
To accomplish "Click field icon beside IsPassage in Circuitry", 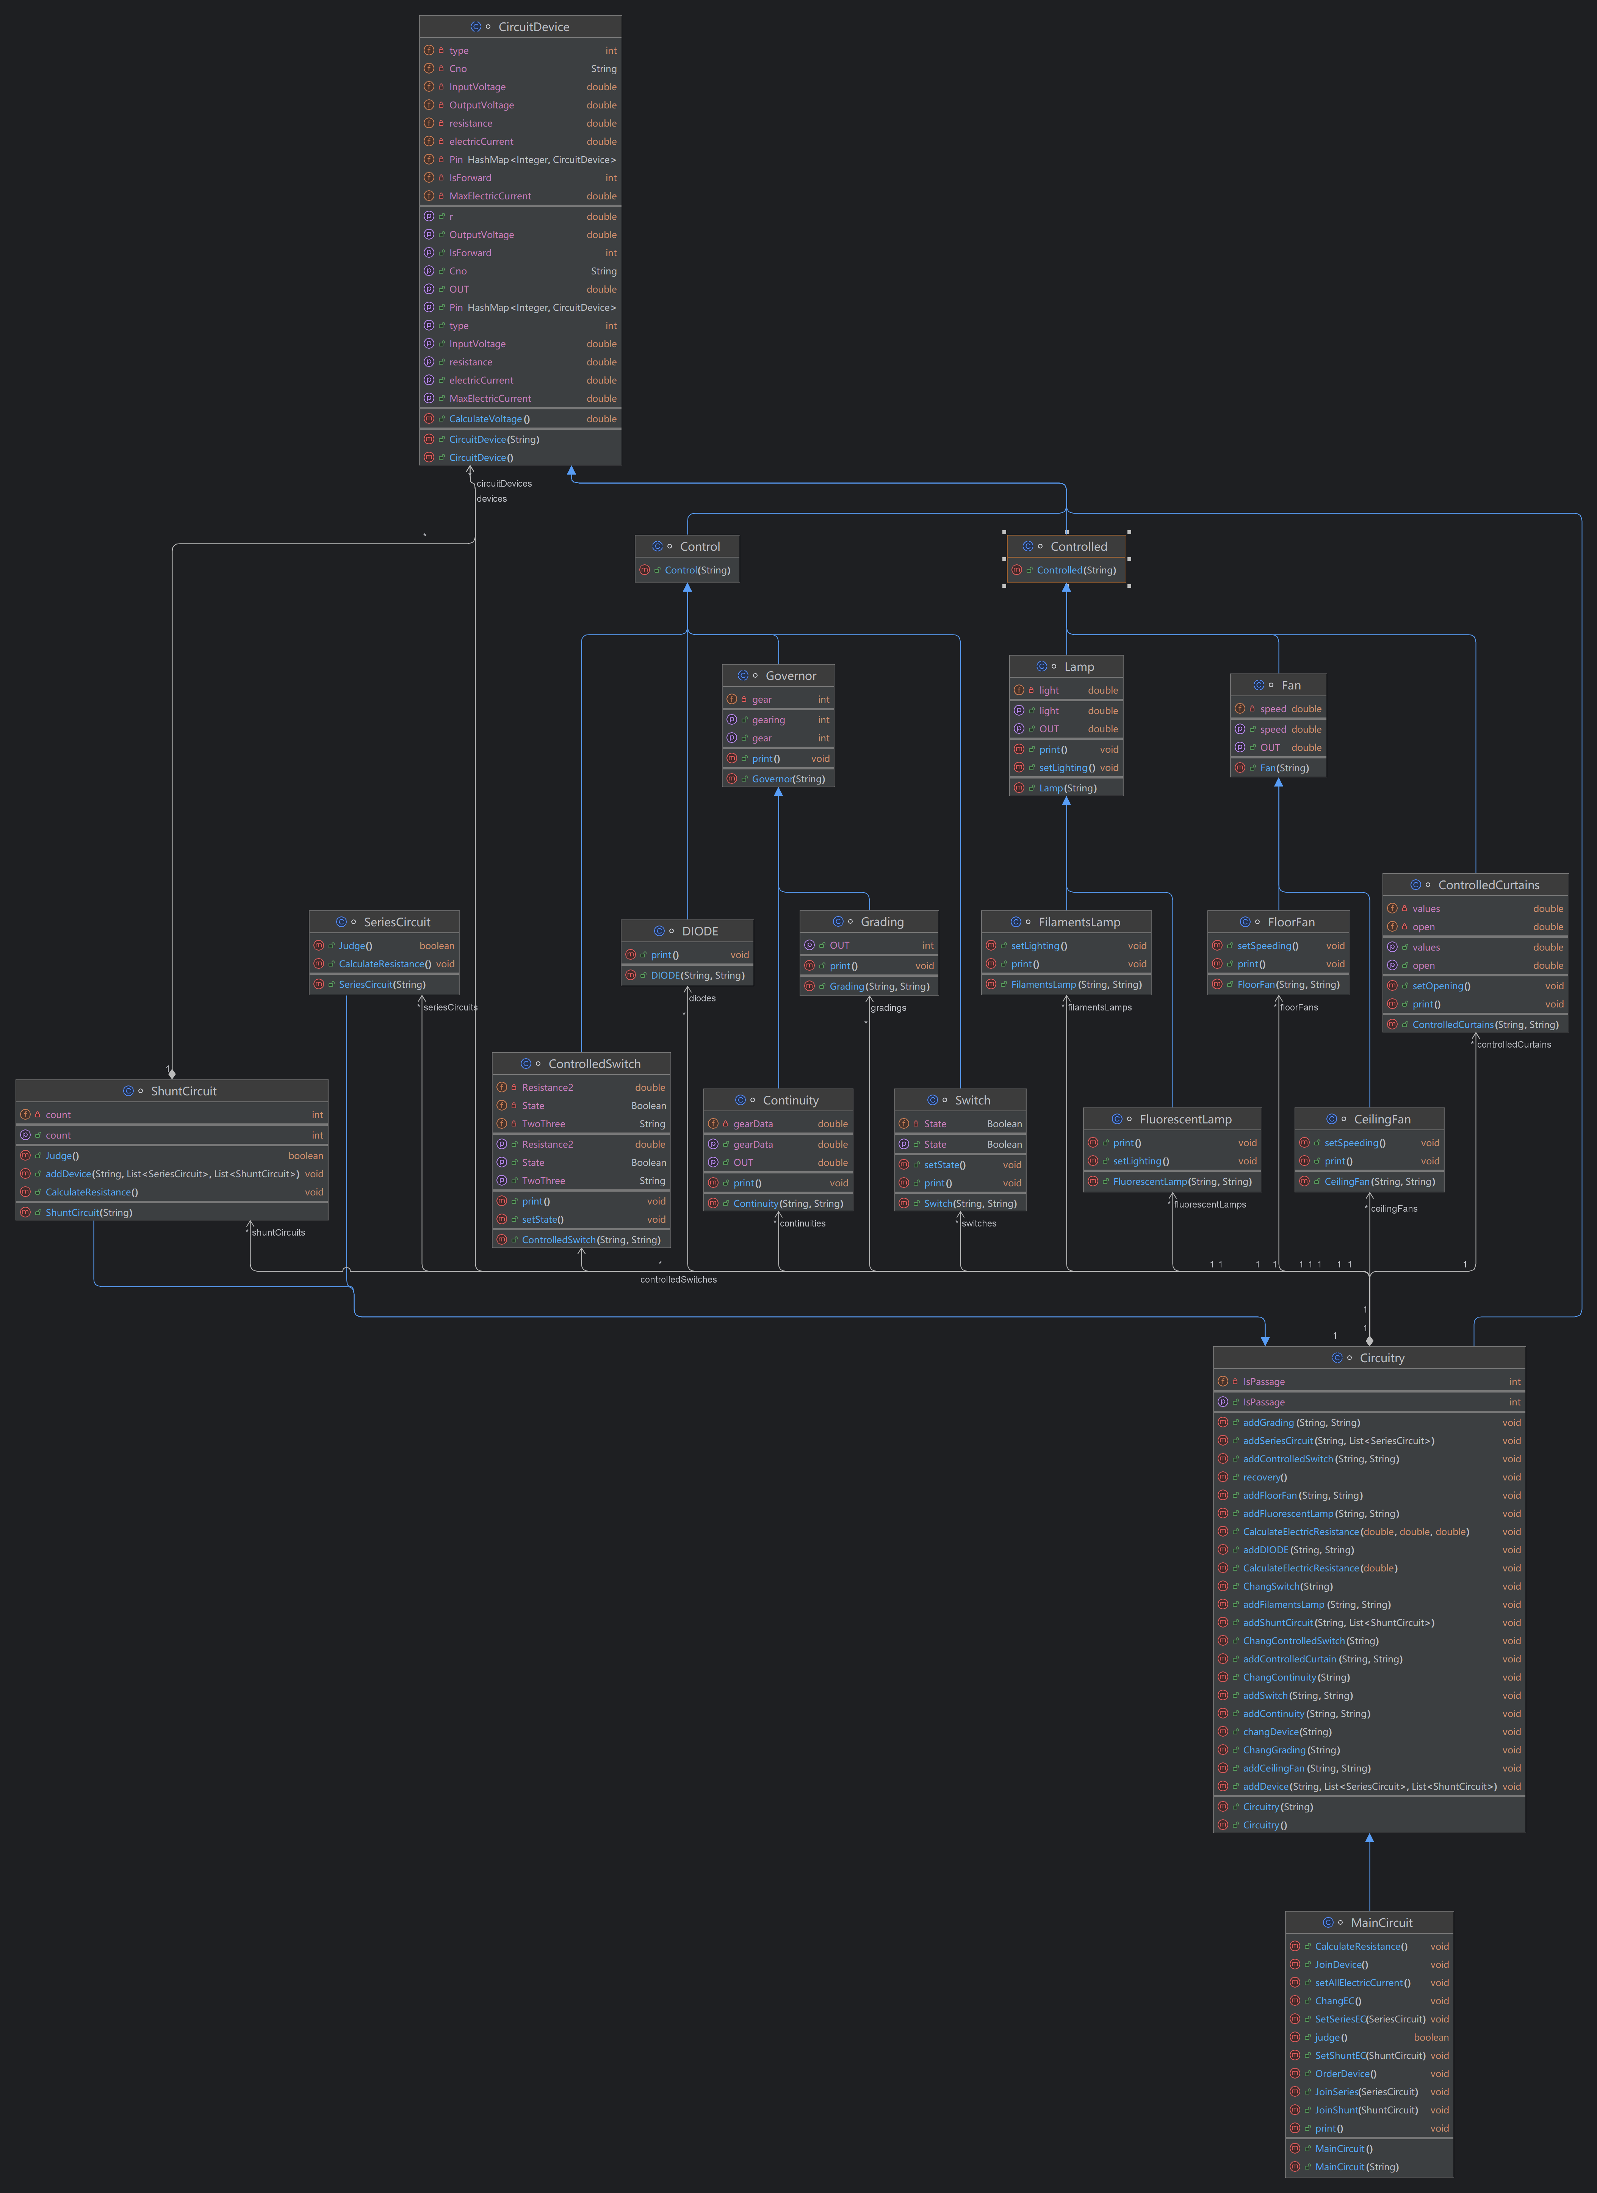I will 1223,1382.
